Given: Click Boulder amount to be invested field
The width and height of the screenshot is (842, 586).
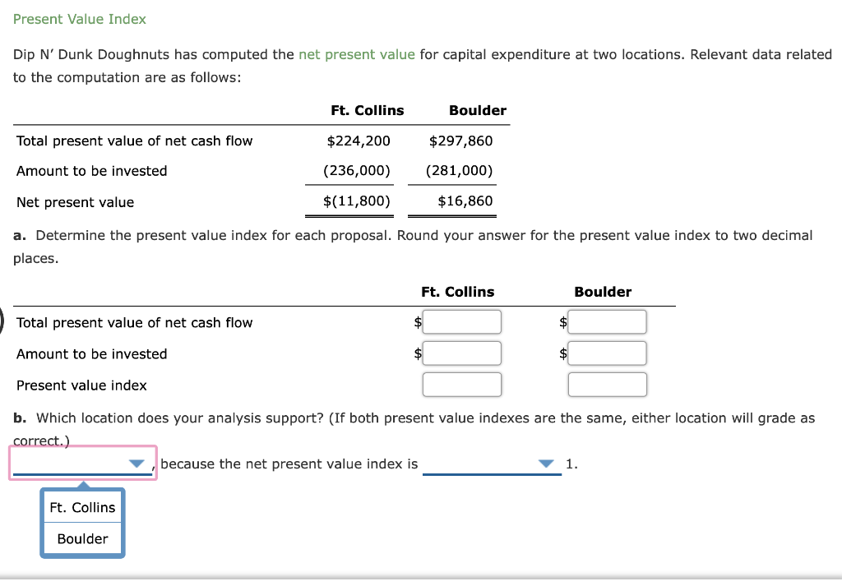Looking at the screenshot, I should coord(608,353).
